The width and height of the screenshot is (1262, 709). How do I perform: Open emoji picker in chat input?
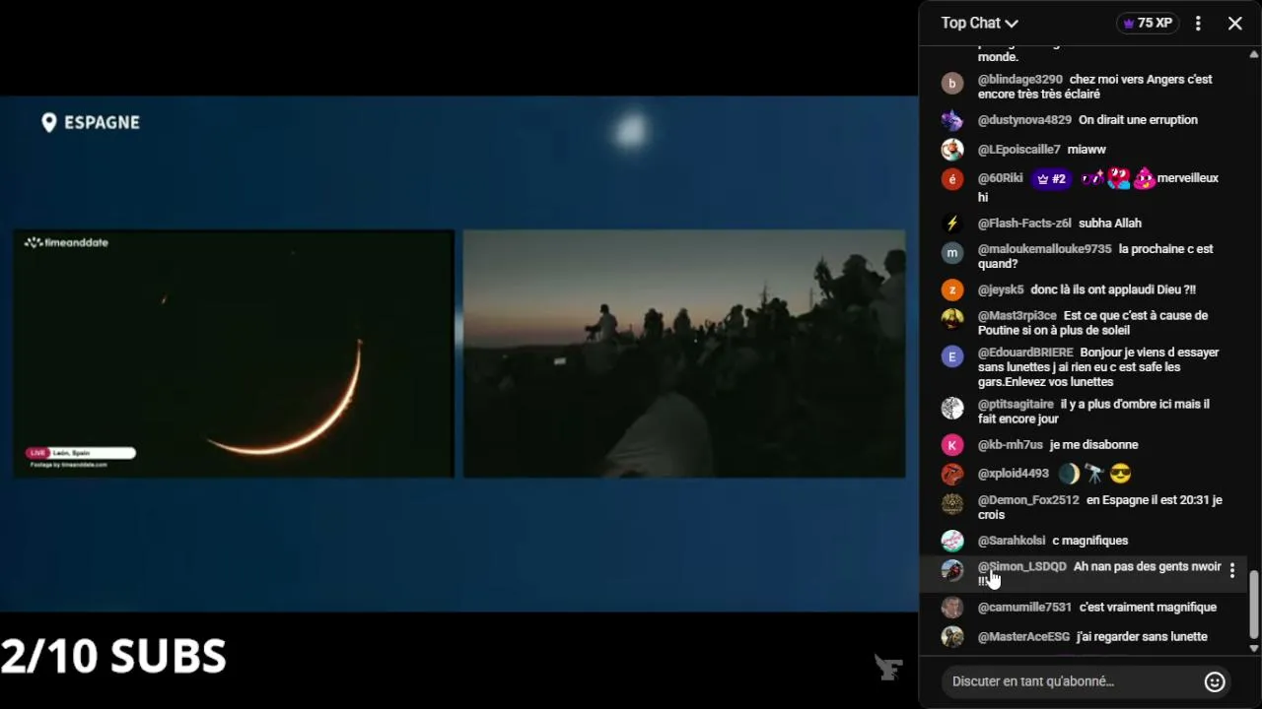(x=1215, y=681)
